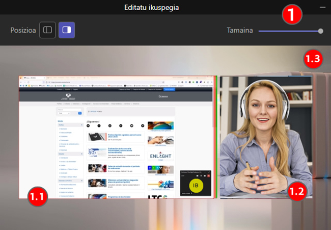Screen dimensions: 331x230
Task: Click the red marker labeled 1.1
Action: pyautogui.click(x=37, y=194)
